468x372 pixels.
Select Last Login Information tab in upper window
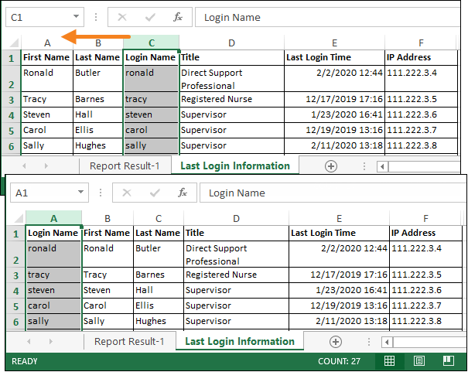[235, 166]
